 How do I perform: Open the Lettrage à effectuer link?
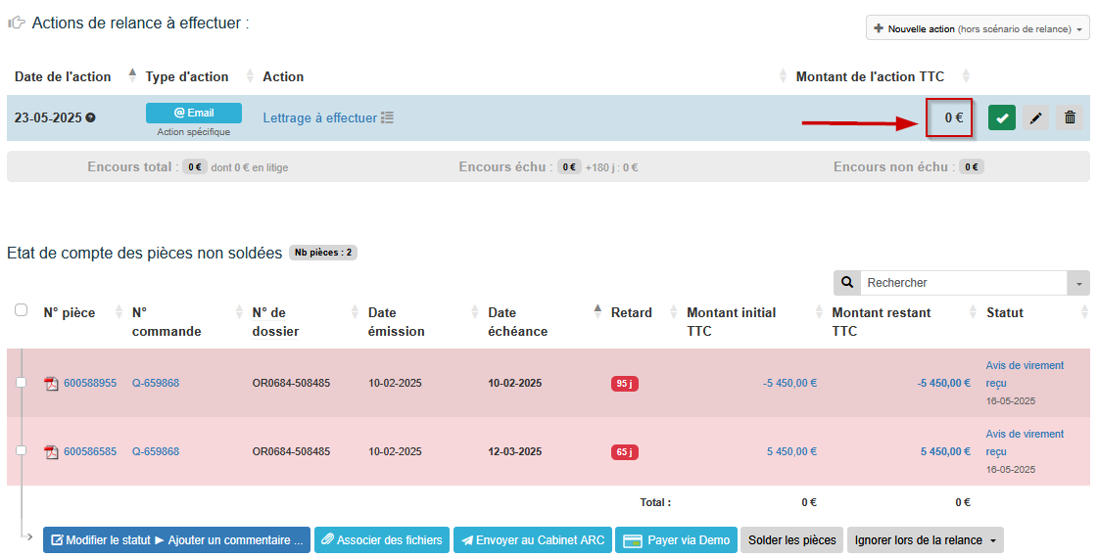[x=319, y=117]
